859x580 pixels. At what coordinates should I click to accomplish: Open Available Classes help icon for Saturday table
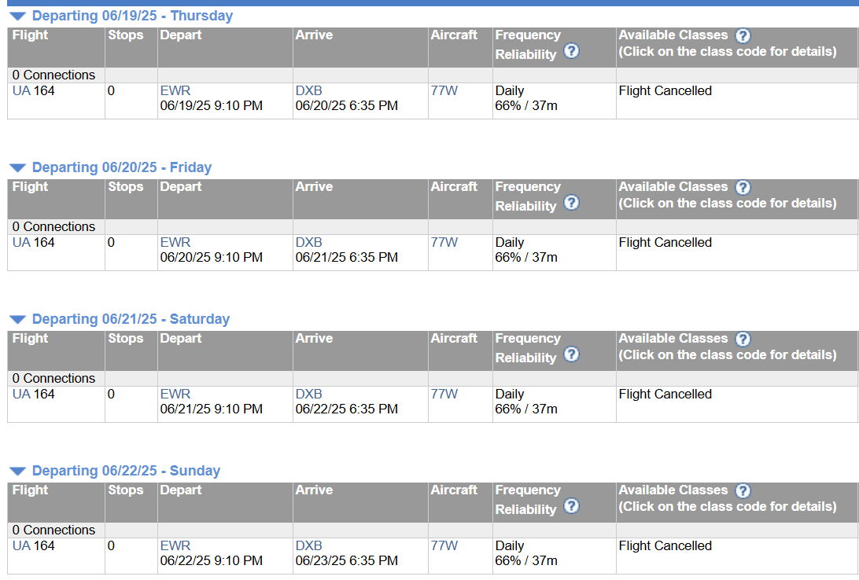tap(743, 339)
